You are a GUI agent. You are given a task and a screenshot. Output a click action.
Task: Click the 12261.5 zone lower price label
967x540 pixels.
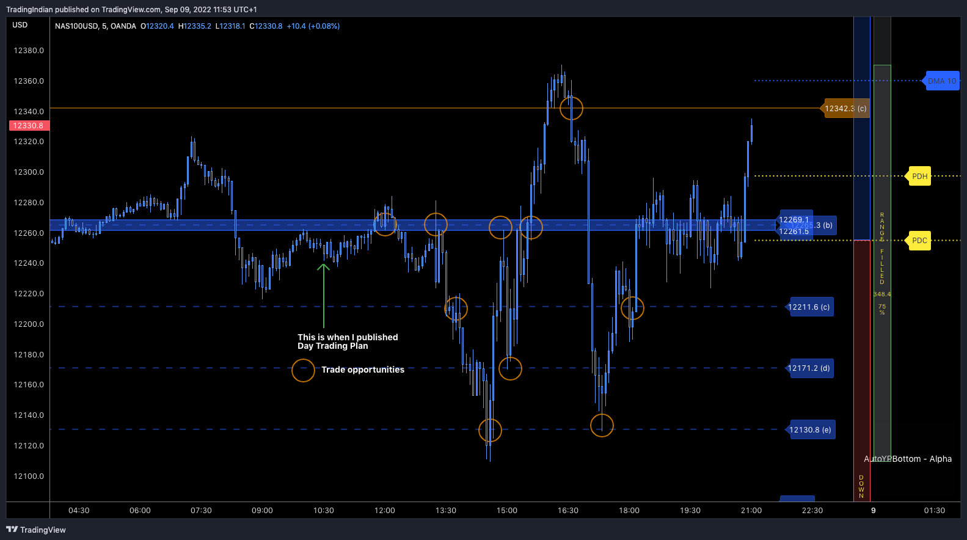(794, 231)
